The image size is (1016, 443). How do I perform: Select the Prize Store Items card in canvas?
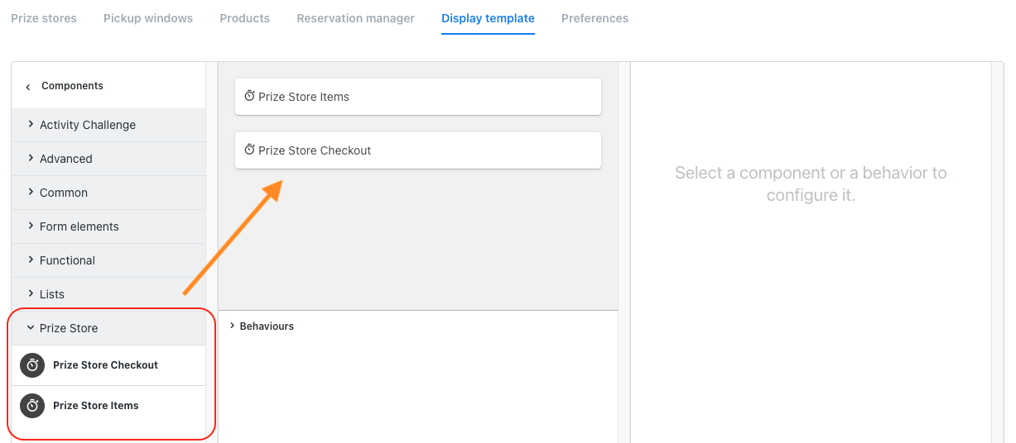pyautogui.click(x=418, y=97)
